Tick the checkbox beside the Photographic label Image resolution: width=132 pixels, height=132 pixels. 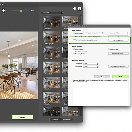(x=44, y=44)
